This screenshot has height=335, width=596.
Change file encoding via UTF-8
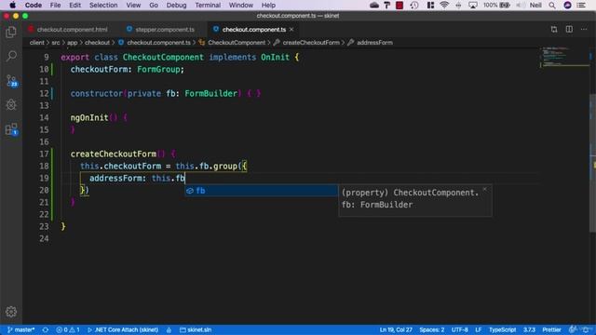point(459,329)
